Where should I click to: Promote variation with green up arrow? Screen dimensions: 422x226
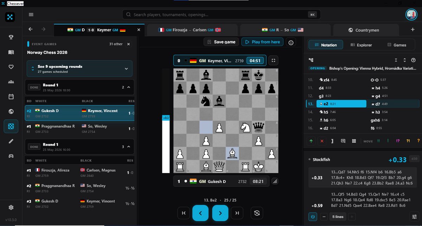(x=311, y=141)
